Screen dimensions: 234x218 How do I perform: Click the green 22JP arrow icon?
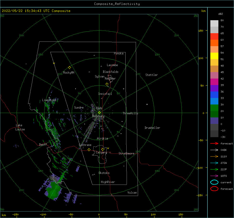pos(214,169)
